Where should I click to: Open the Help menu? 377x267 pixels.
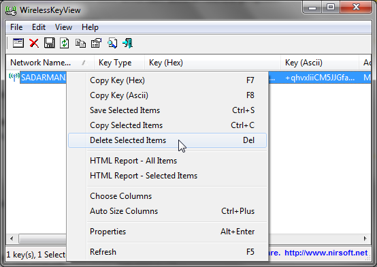[90, 27]
